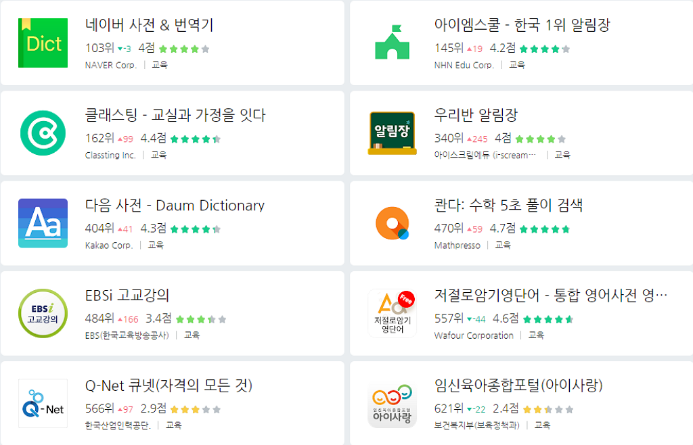Click the Mathpresso developer name
693x445 pixels.
click(x=457, y=245)
